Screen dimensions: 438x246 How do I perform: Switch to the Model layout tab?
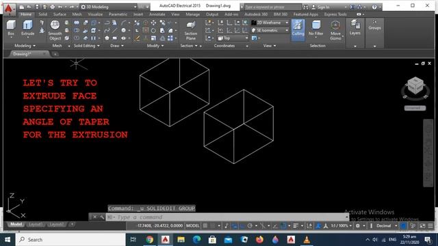16,224
